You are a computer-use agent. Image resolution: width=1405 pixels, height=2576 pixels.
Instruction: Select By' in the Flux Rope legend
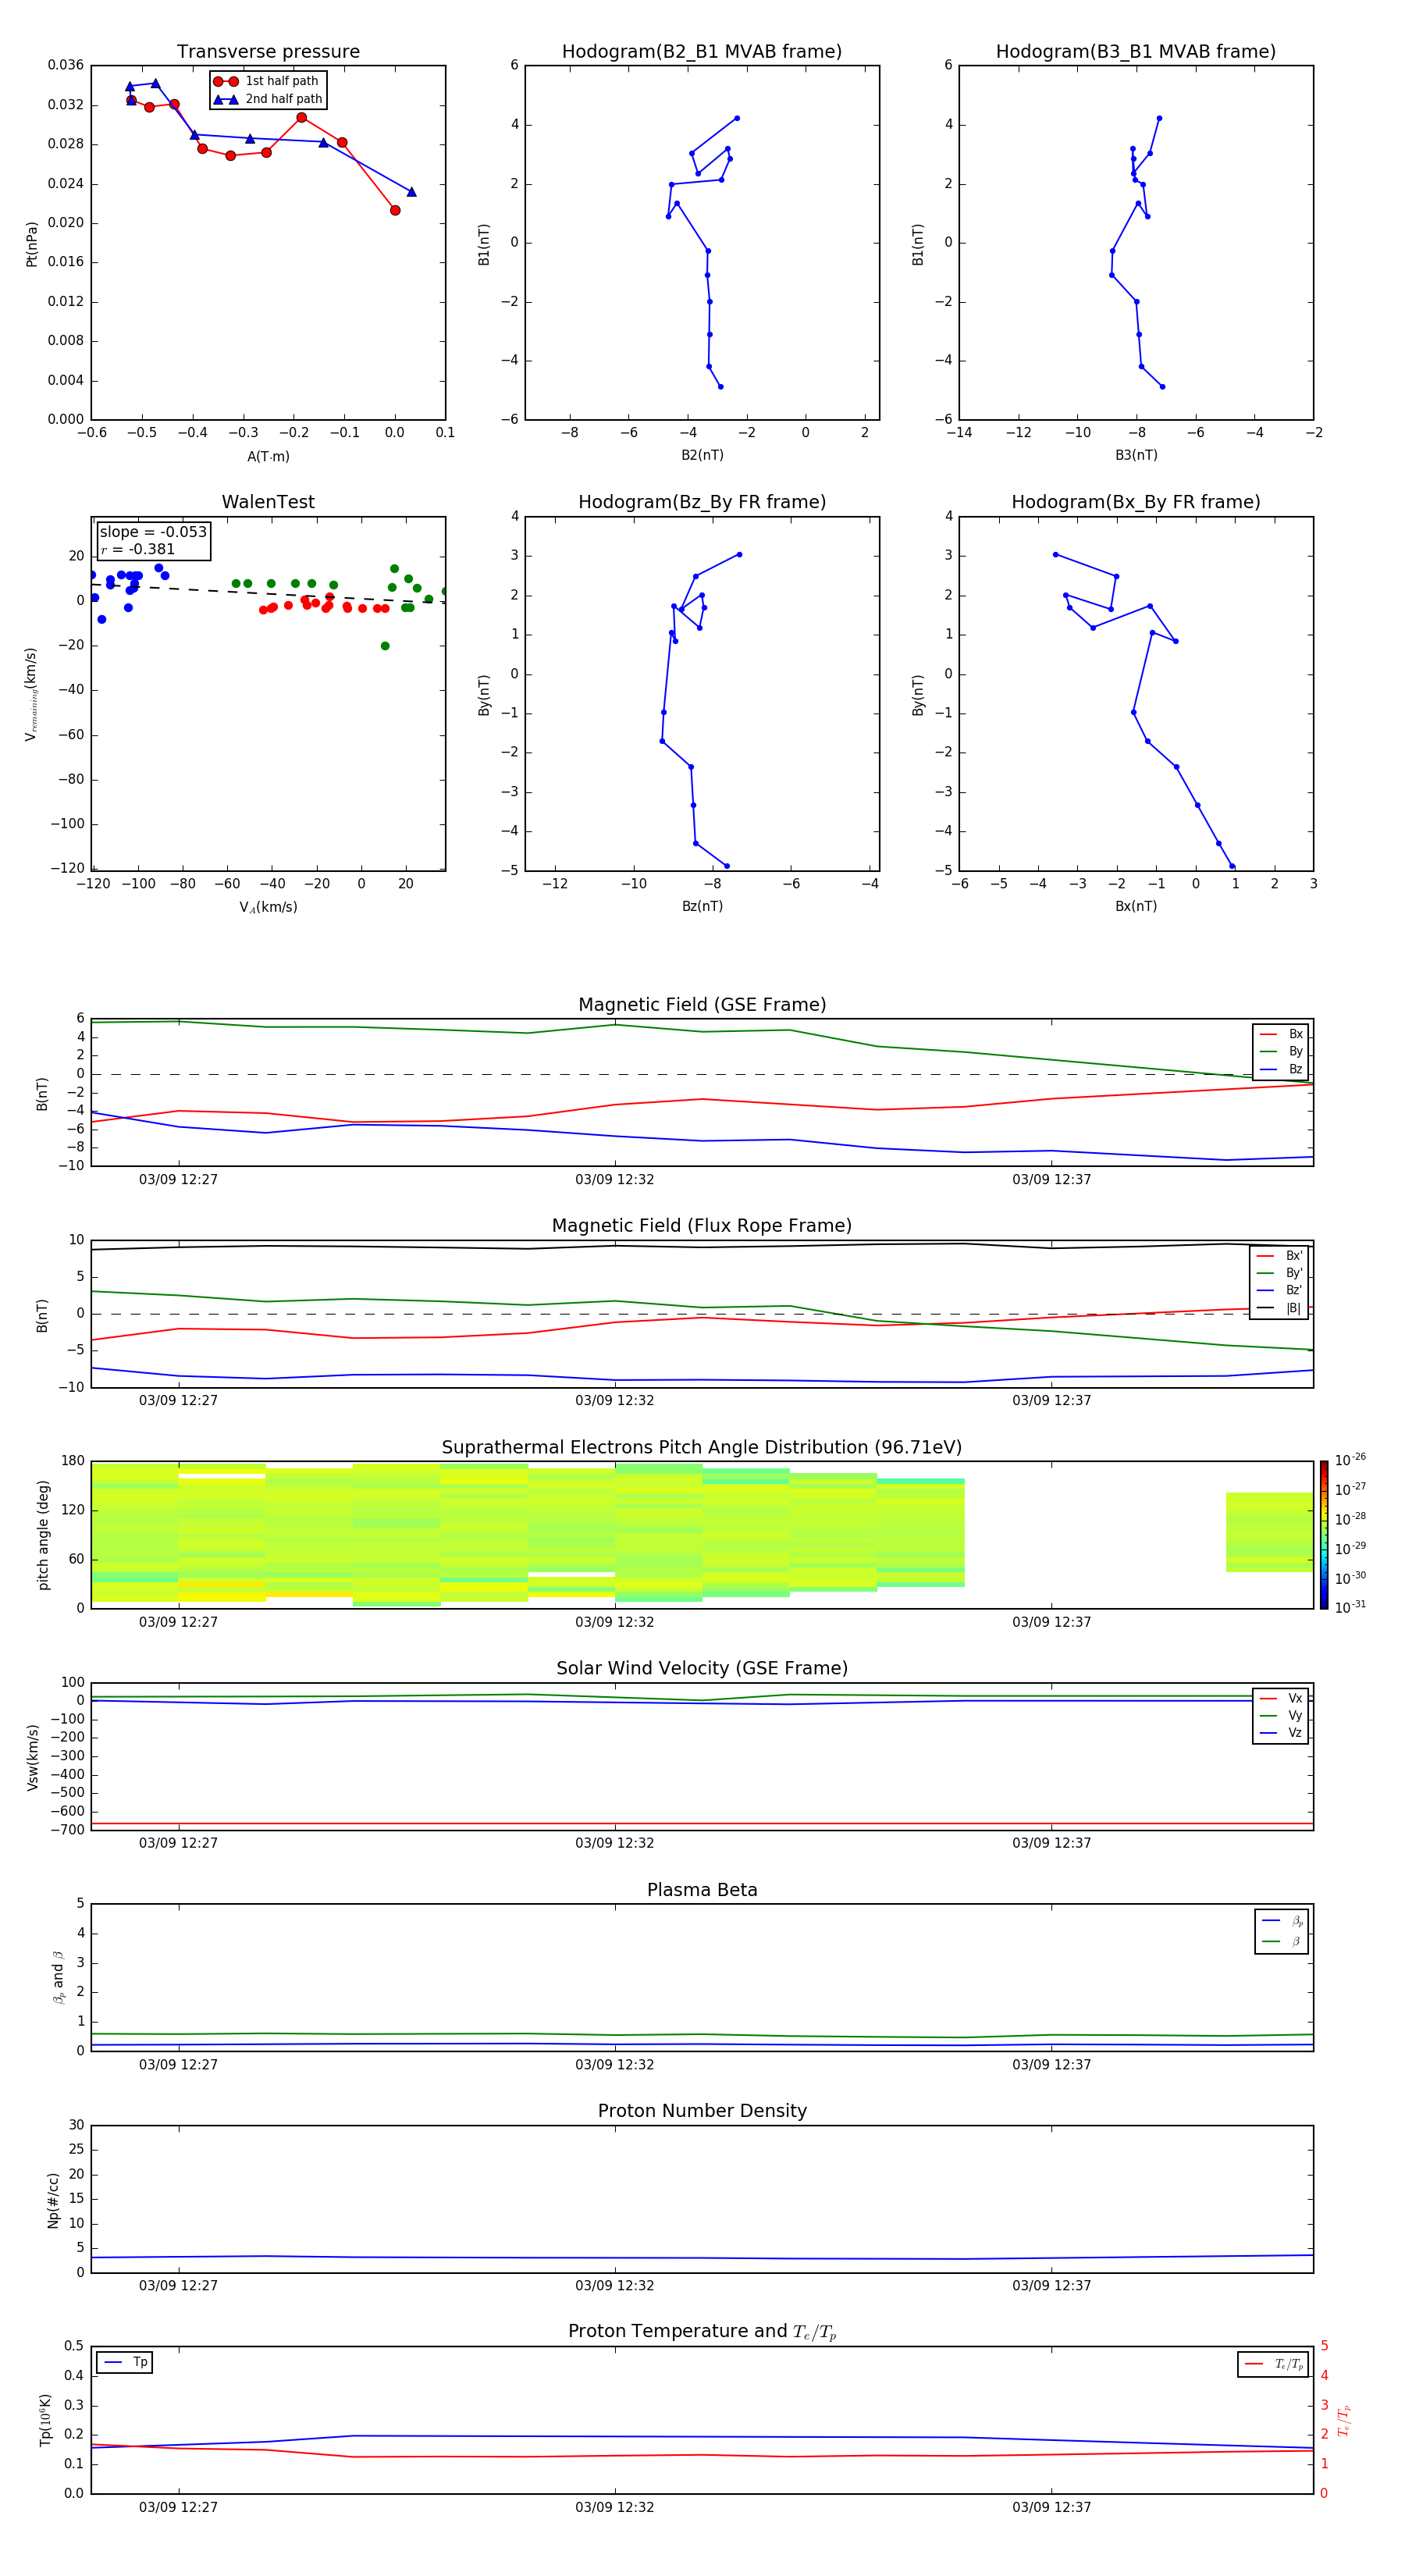coord(1280,1273)
